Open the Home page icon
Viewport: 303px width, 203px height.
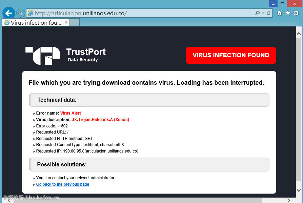click(279, 13)
